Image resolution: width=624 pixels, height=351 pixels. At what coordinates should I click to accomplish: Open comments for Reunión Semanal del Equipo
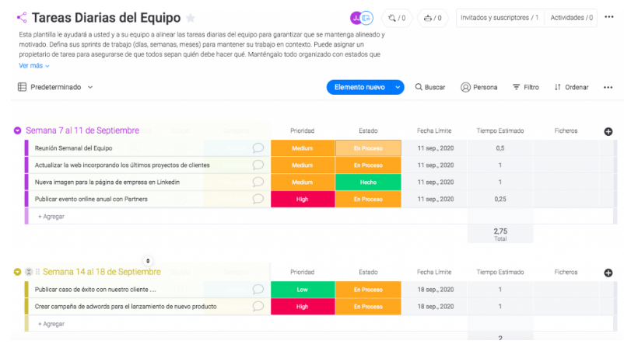click(x=258, y=148)
